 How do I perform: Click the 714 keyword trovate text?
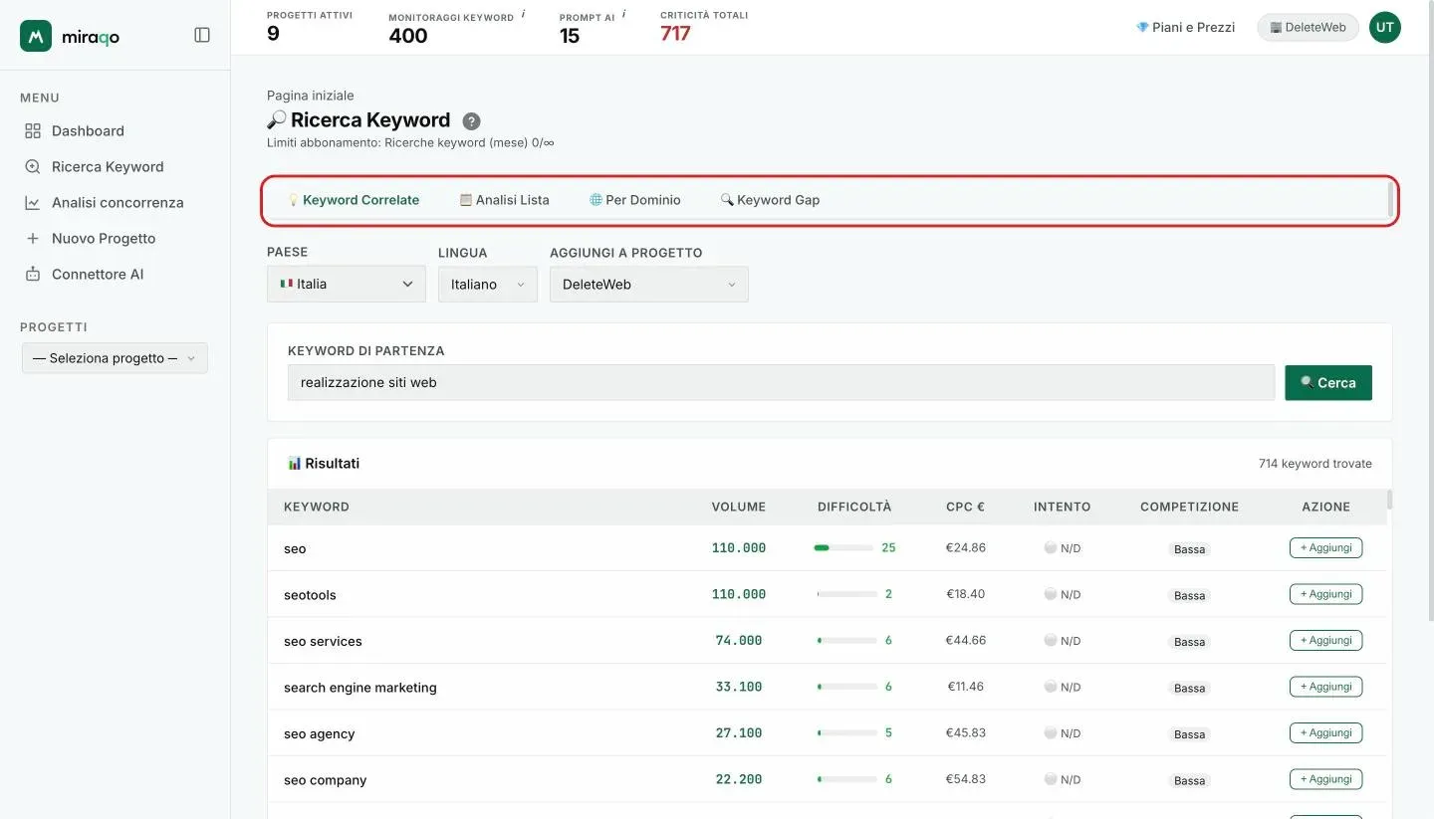pyautogui.click(x=1315, y=464)
